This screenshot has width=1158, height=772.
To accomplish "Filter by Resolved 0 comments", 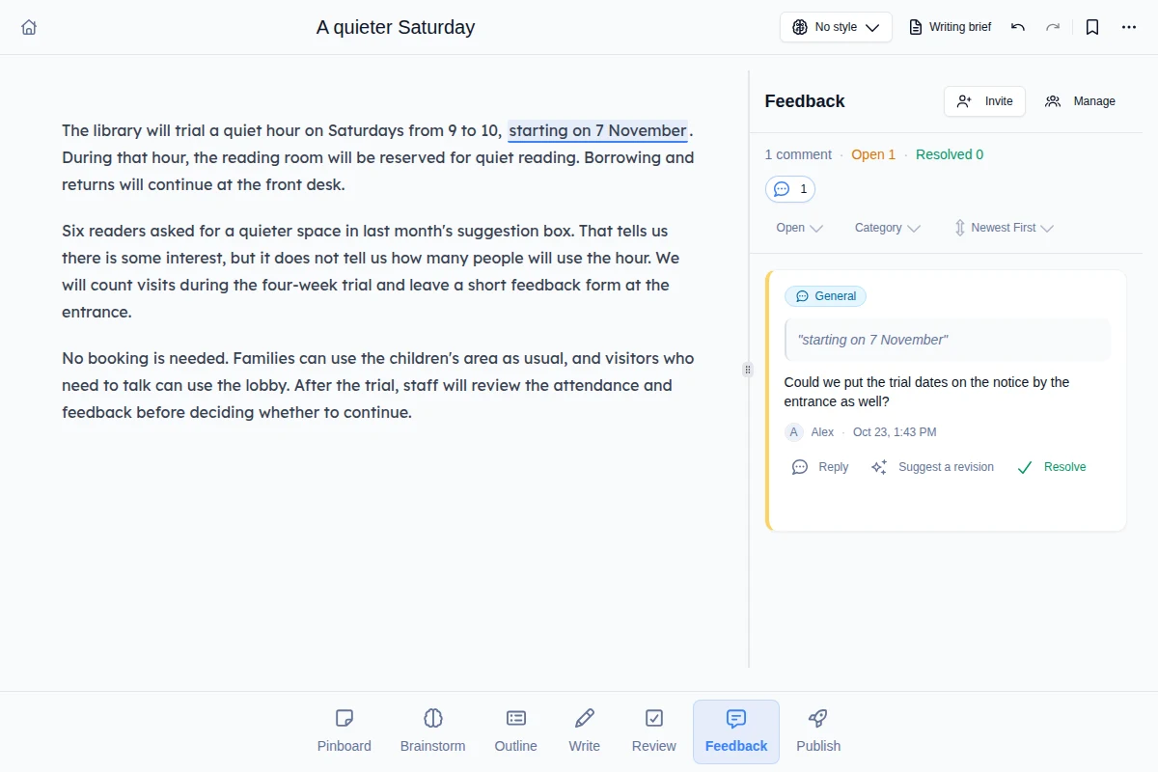I will [950, 154].
